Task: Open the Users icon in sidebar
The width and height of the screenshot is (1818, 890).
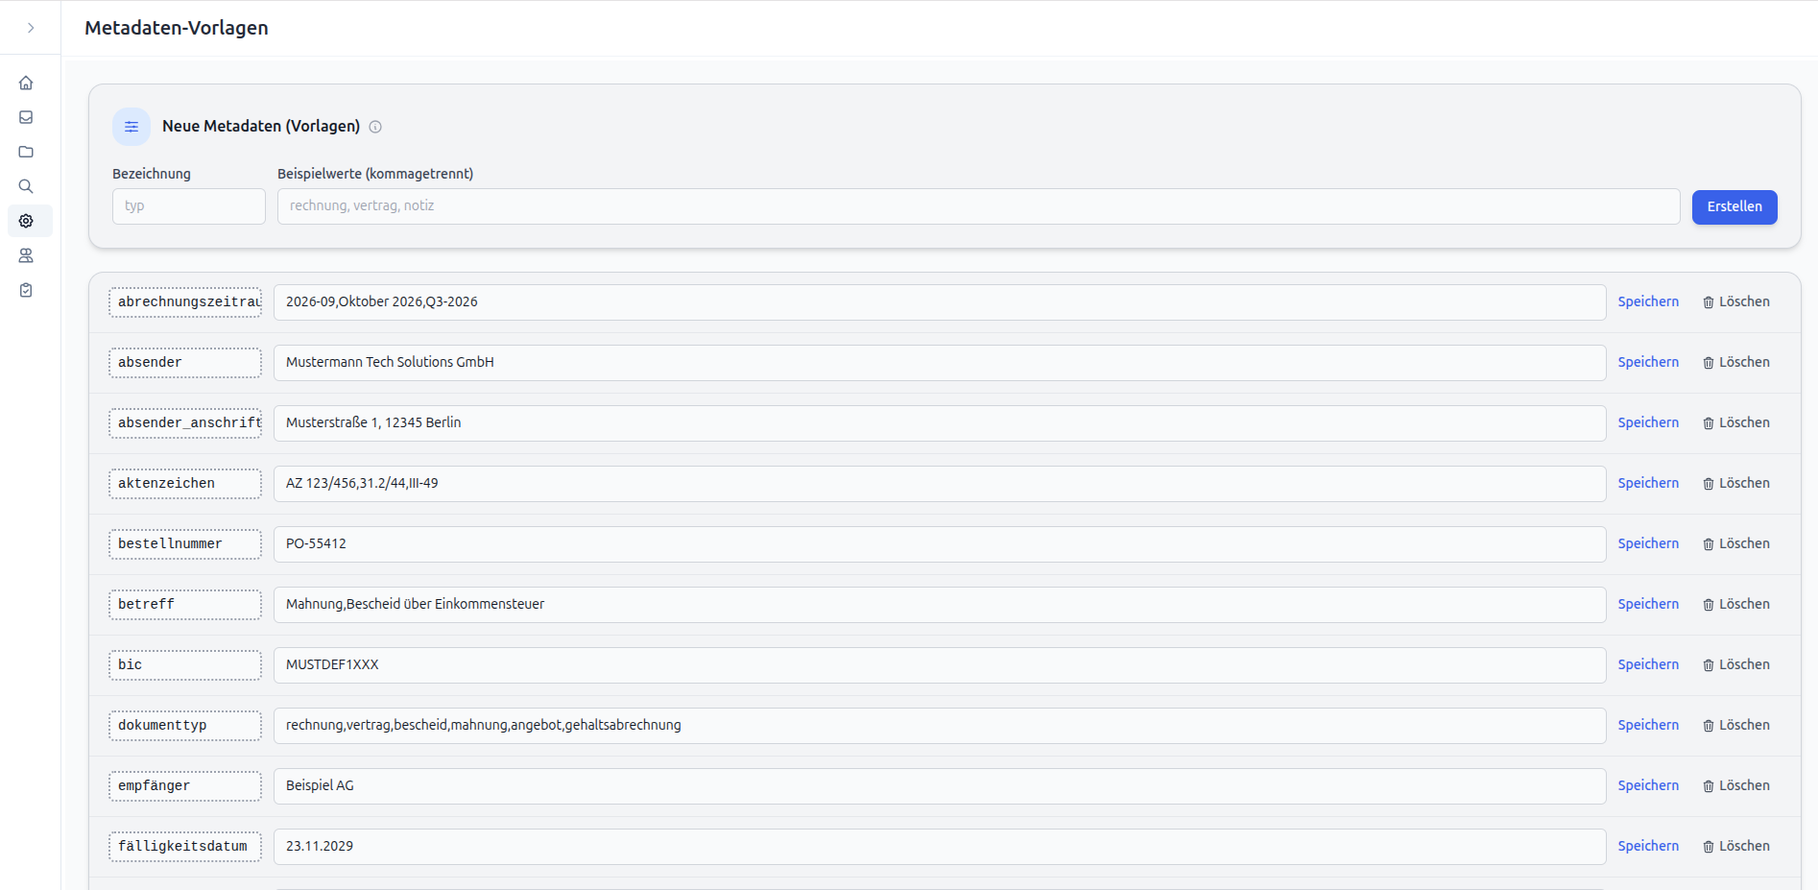Action: pyautogui.click(x=26, y=255)
